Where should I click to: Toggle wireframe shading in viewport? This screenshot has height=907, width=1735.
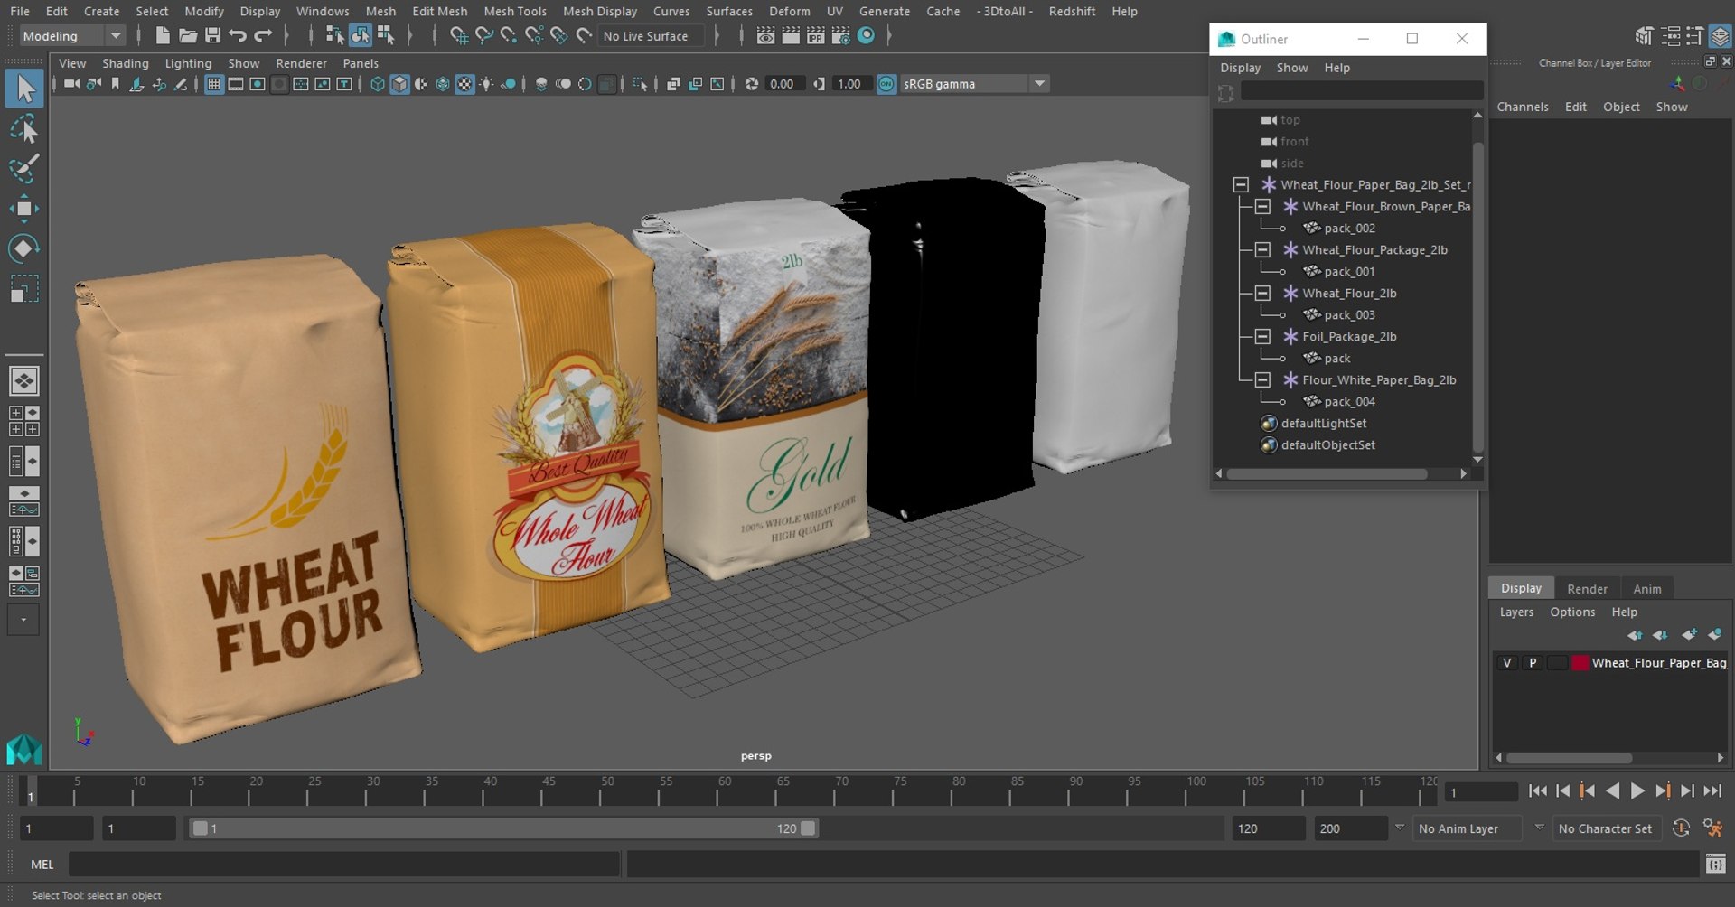(x=378, y=84)
